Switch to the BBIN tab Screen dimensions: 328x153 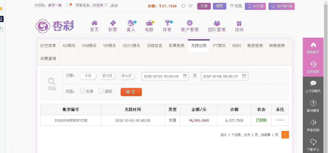[237, 45]
